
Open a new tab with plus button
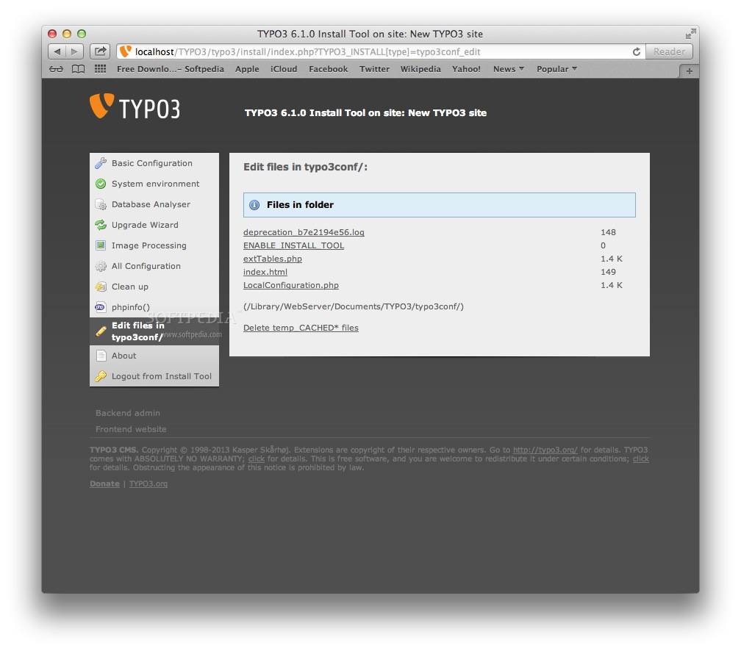(689, 71)
